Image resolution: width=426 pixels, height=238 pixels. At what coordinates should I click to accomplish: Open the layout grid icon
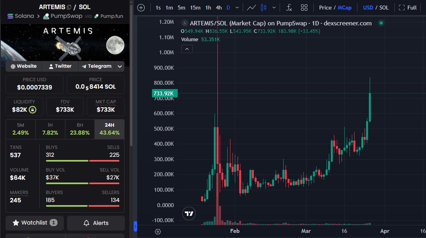pos(304,8)
